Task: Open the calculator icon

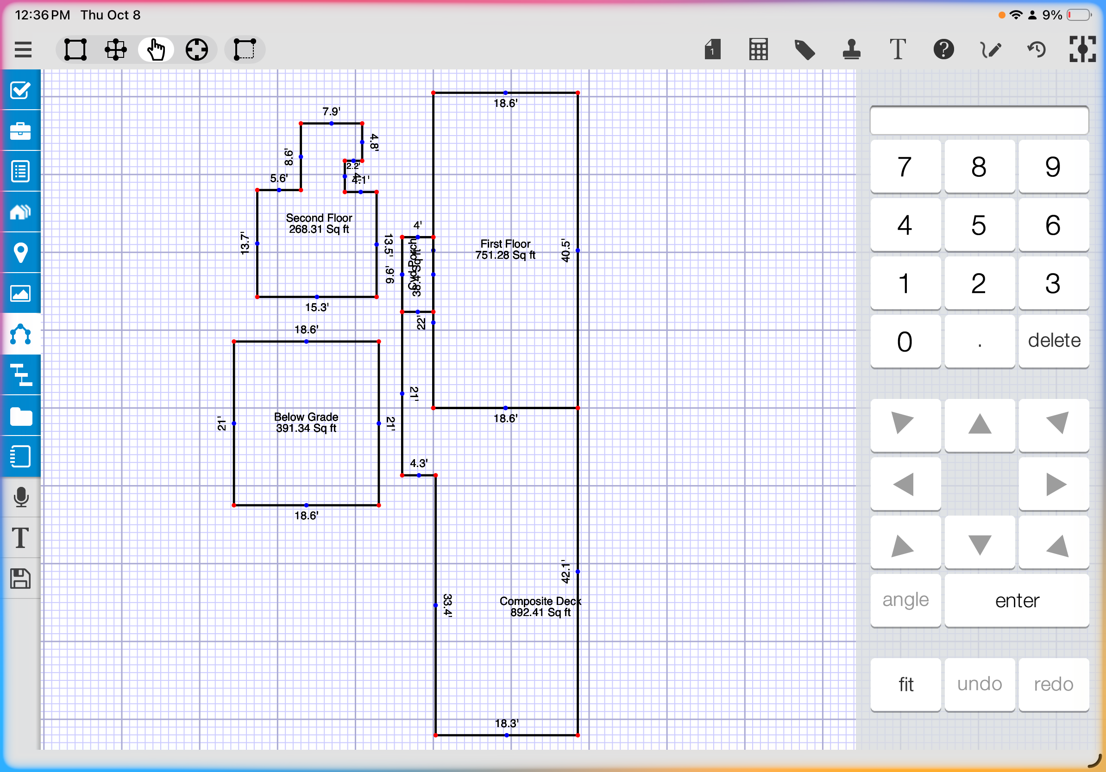Action: (758, 49)
